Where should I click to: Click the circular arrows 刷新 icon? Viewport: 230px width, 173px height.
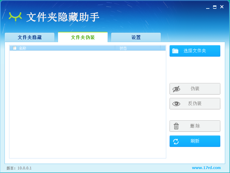pos(176,141)
